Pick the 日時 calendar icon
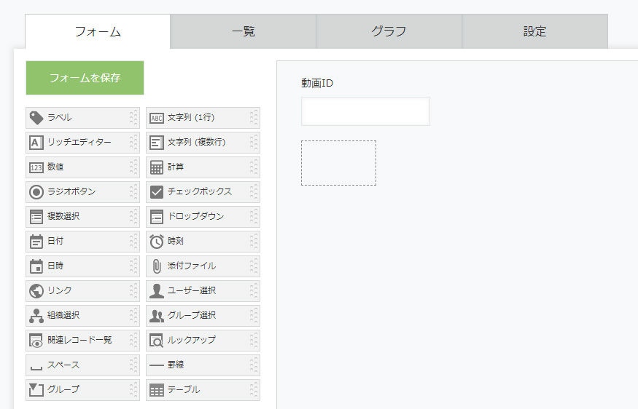The width and height of the screenshot is (638, 409). [x=36, y=266]
